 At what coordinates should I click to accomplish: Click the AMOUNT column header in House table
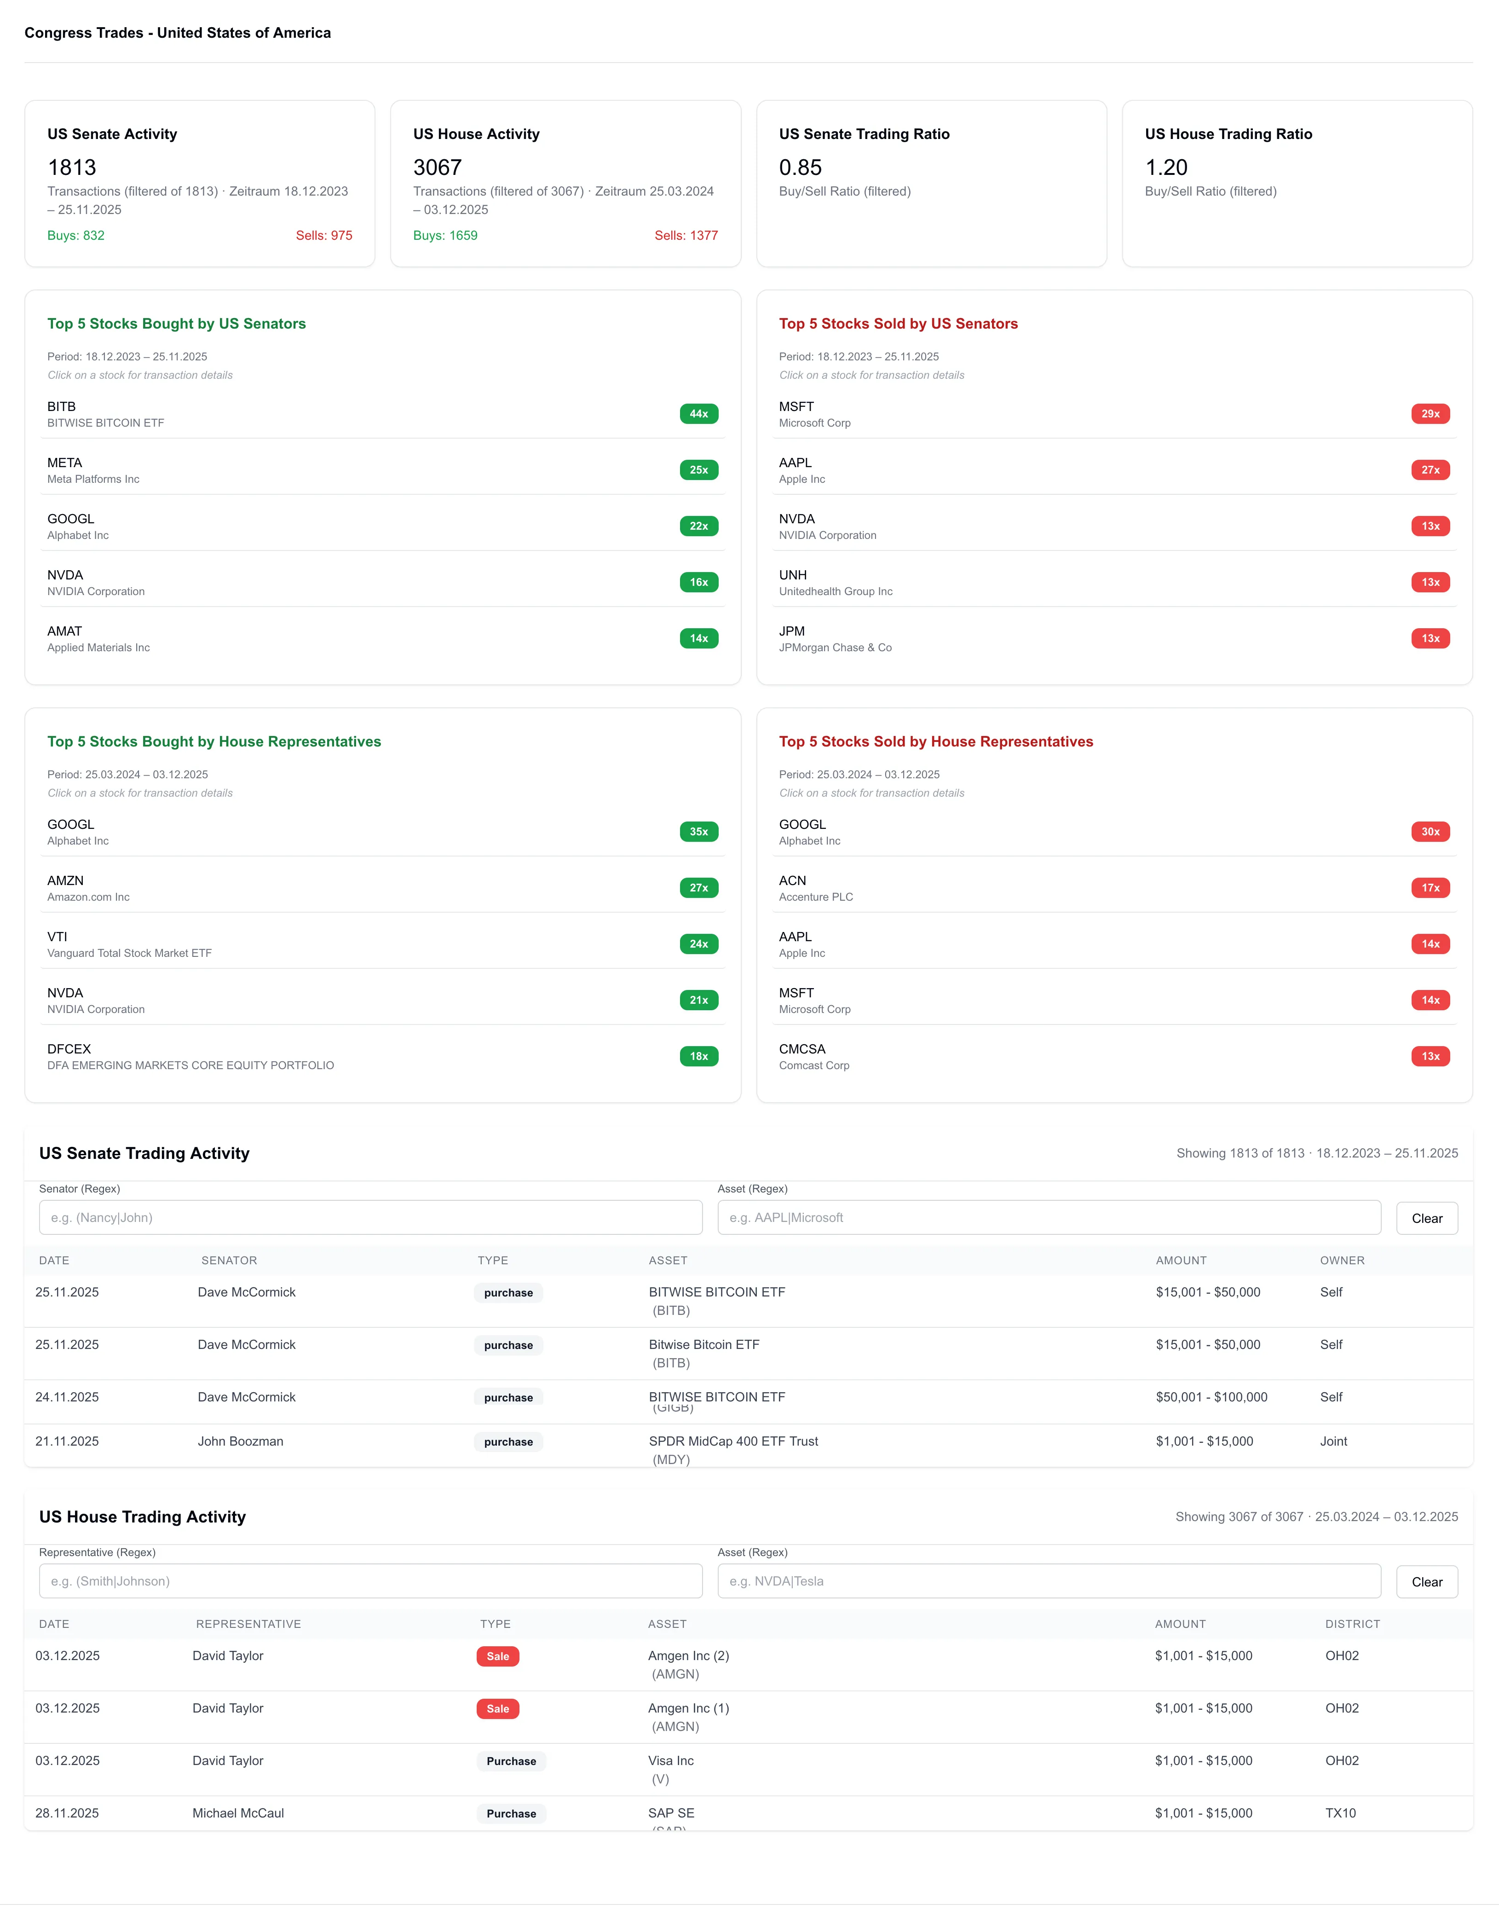pos(1180,1624)
